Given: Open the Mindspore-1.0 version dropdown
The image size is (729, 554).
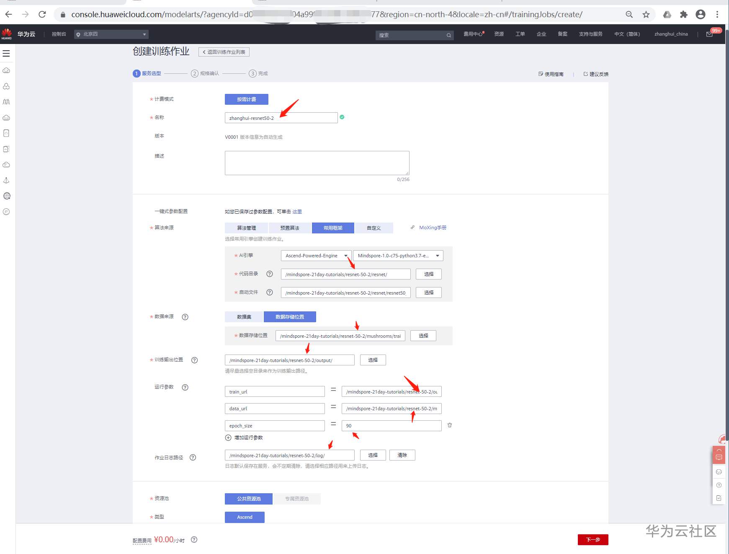Looking at the screenshot, I should pyautogui.click(x=398, y=256).
